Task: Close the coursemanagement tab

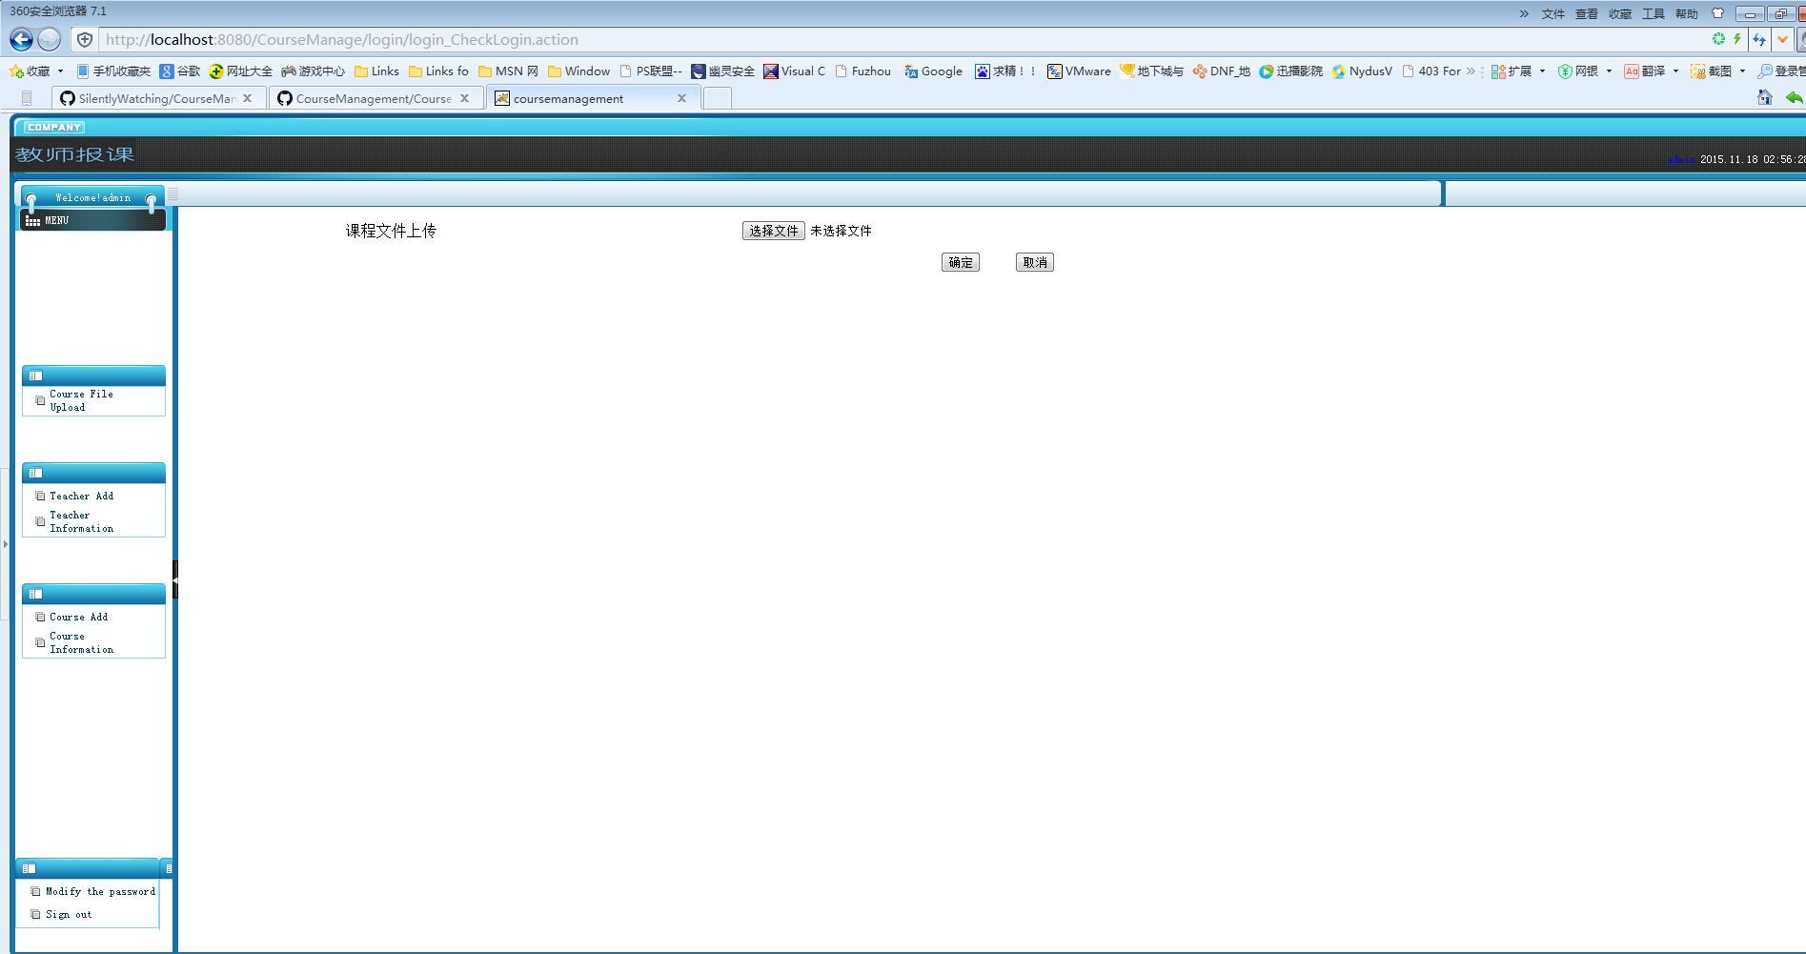Action: [682, 98]
